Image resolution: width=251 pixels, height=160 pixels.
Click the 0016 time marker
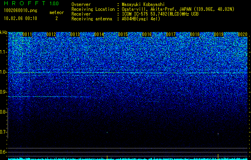[147, 34]
